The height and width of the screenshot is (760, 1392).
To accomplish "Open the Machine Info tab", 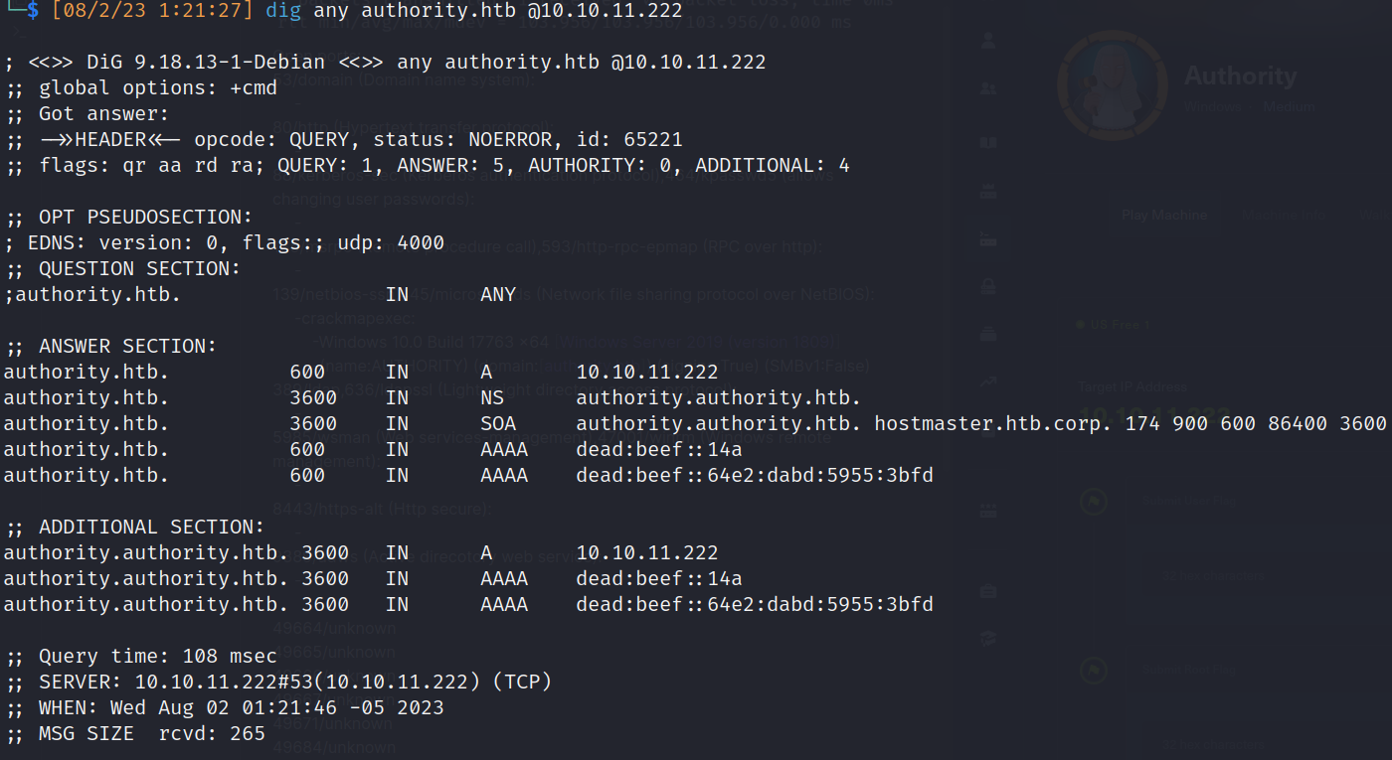I will click(1285, 216).
